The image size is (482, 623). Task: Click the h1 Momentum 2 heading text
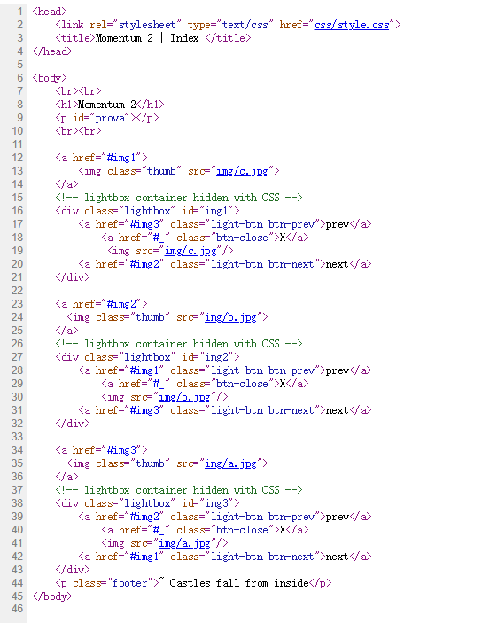(107, 105)
